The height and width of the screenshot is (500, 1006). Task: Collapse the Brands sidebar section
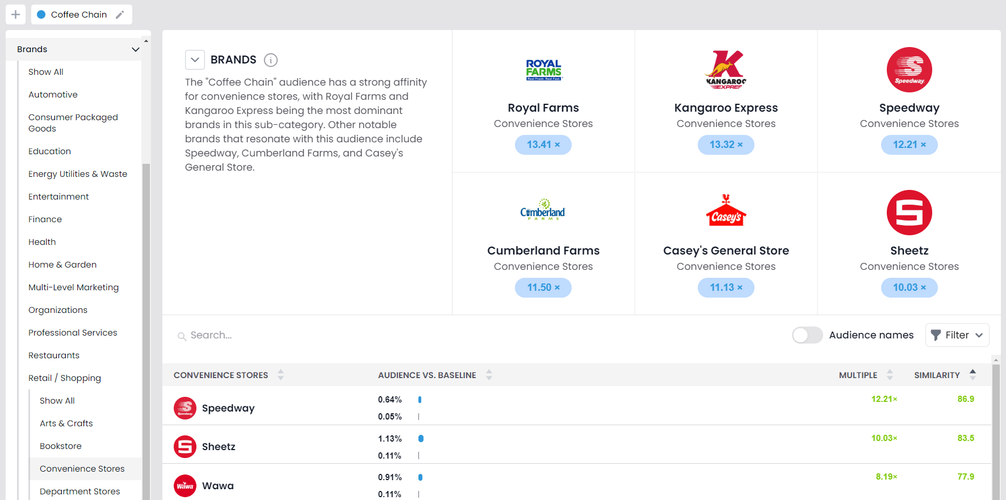135,49
